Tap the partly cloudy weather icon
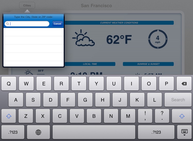 (84, 38)
